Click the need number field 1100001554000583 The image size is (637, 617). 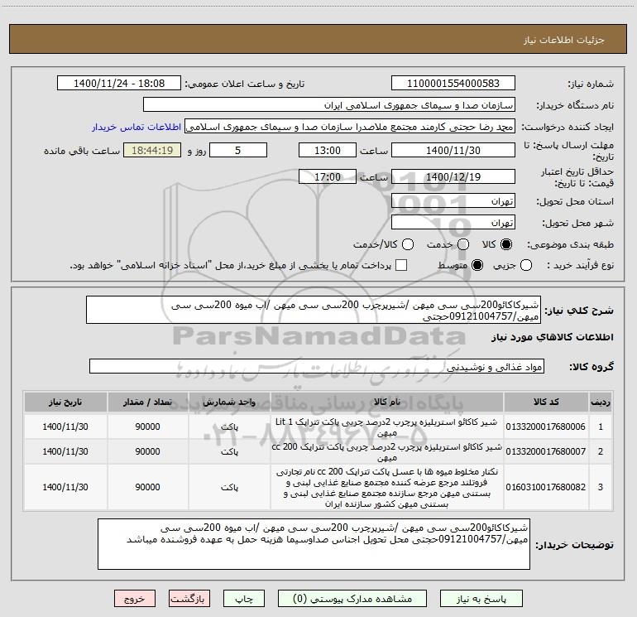(453, 84)
